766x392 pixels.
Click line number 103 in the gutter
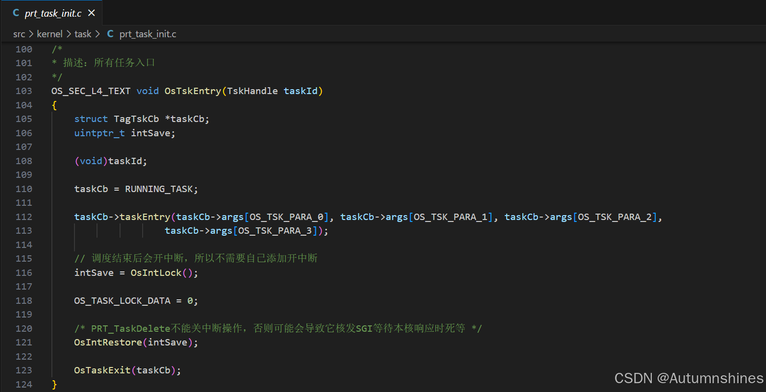click(x=24, y=91)
